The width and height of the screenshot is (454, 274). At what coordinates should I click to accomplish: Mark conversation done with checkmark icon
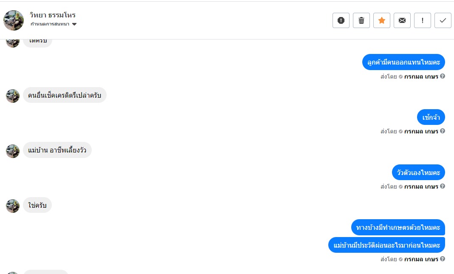[x=443, y=20]
